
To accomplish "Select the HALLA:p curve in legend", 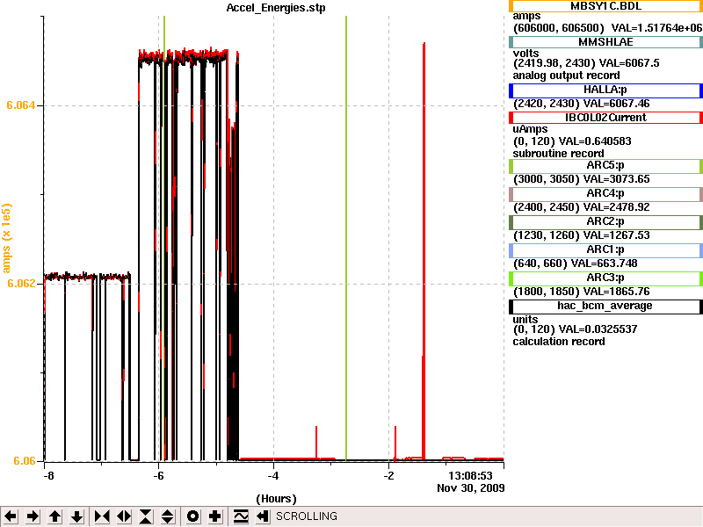I will (605, 90).
